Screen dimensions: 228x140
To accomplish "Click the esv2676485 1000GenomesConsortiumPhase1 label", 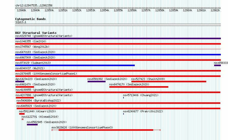I will (46, 74).
